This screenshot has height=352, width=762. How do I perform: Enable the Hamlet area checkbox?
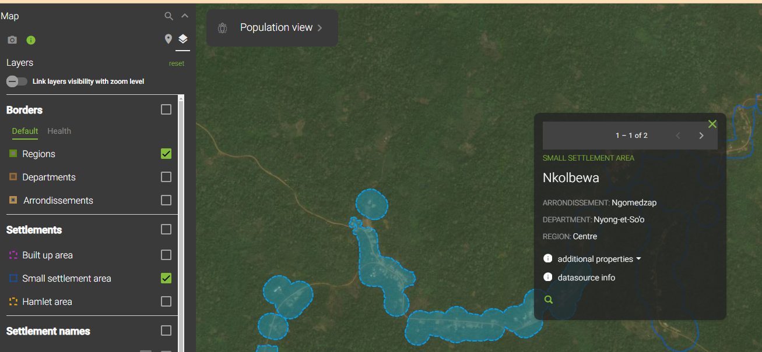tap(166, 301)
